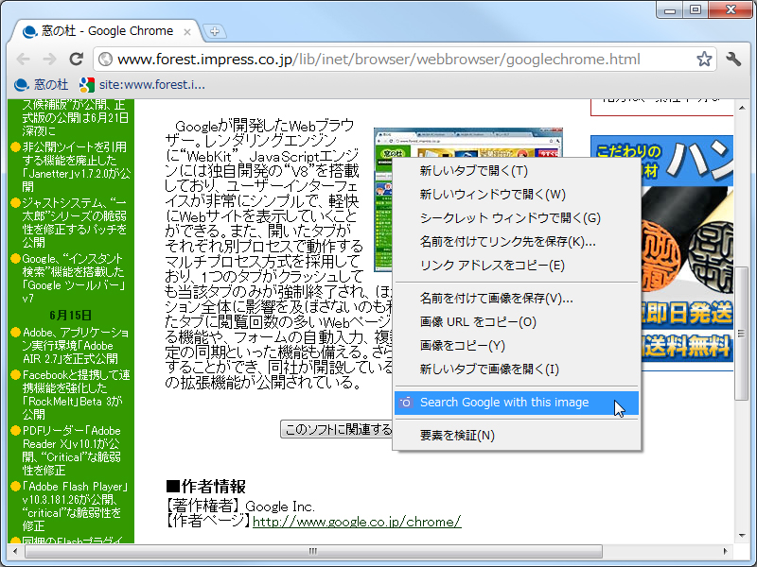The height and width of the screenshot is (567, 757).
Task: Open a new tab with the plus button
Action: [217, 30]
